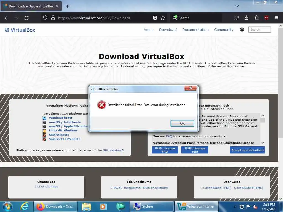The image size is (283, 212).
Task: Click the user account icon on site
Action: pos(242,30)
